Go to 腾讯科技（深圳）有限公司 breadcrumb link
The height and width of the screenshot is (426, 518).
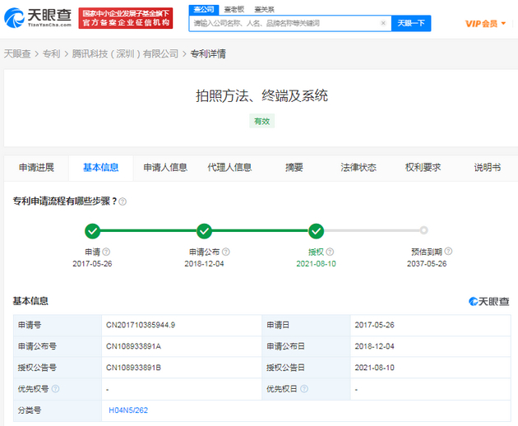pyautogui.click(x=135, y=54)
